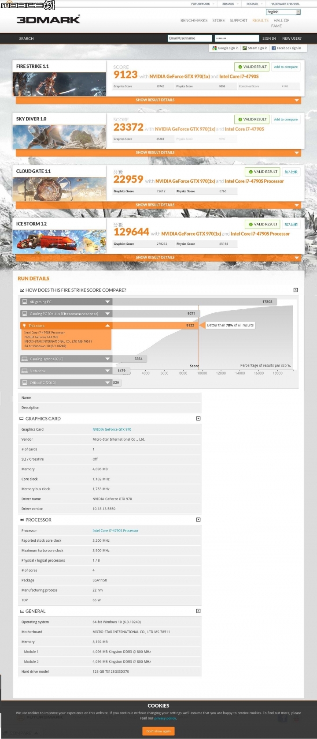Dismiss cookies with Don't show again button
The height and width of the screenshot is (739, 317).
tap(158, 731)
